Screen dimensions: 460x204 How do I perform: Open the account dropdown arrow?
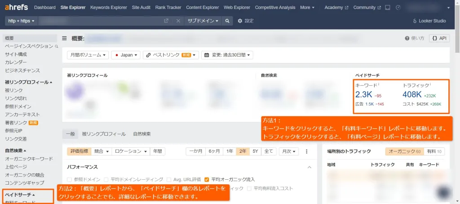[x=448, y=8]
